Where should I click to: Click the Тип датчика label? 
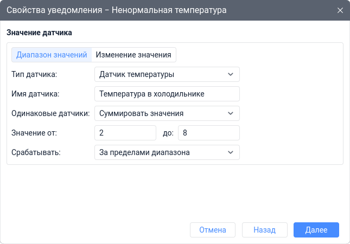tap(34, 74)
